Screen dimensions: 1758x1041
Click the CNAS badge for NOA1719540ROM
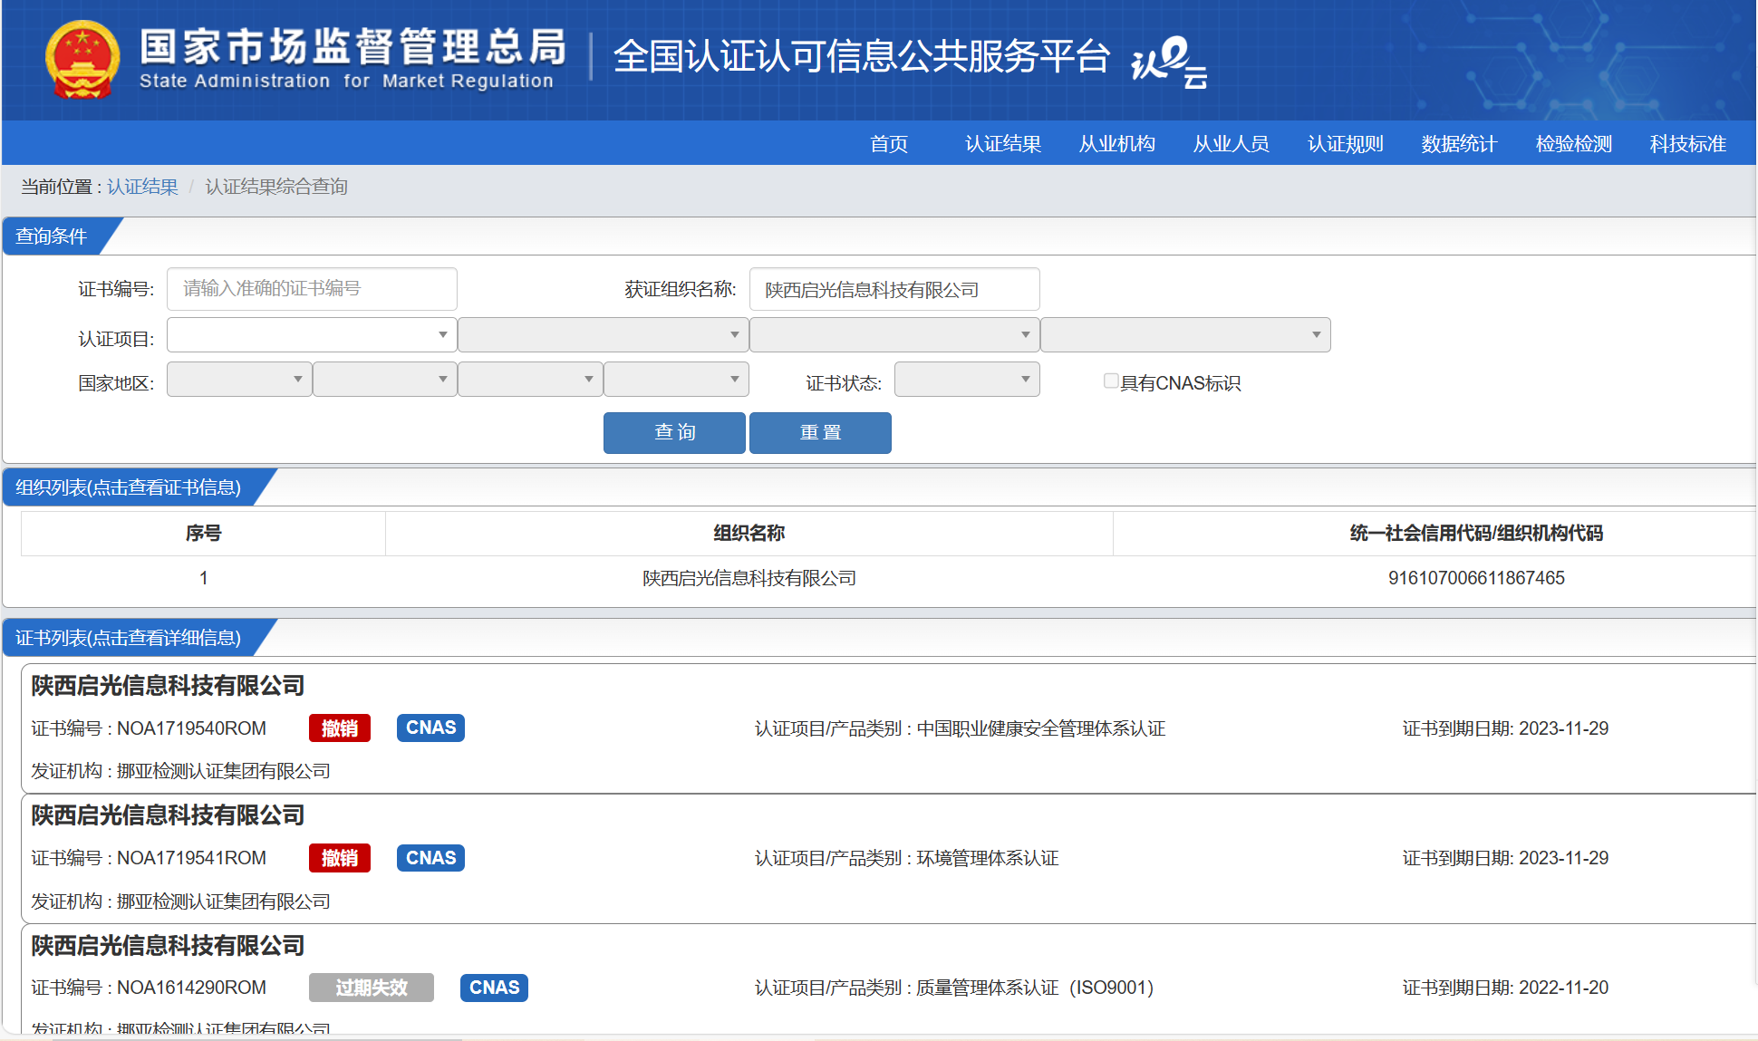point(430,728)
